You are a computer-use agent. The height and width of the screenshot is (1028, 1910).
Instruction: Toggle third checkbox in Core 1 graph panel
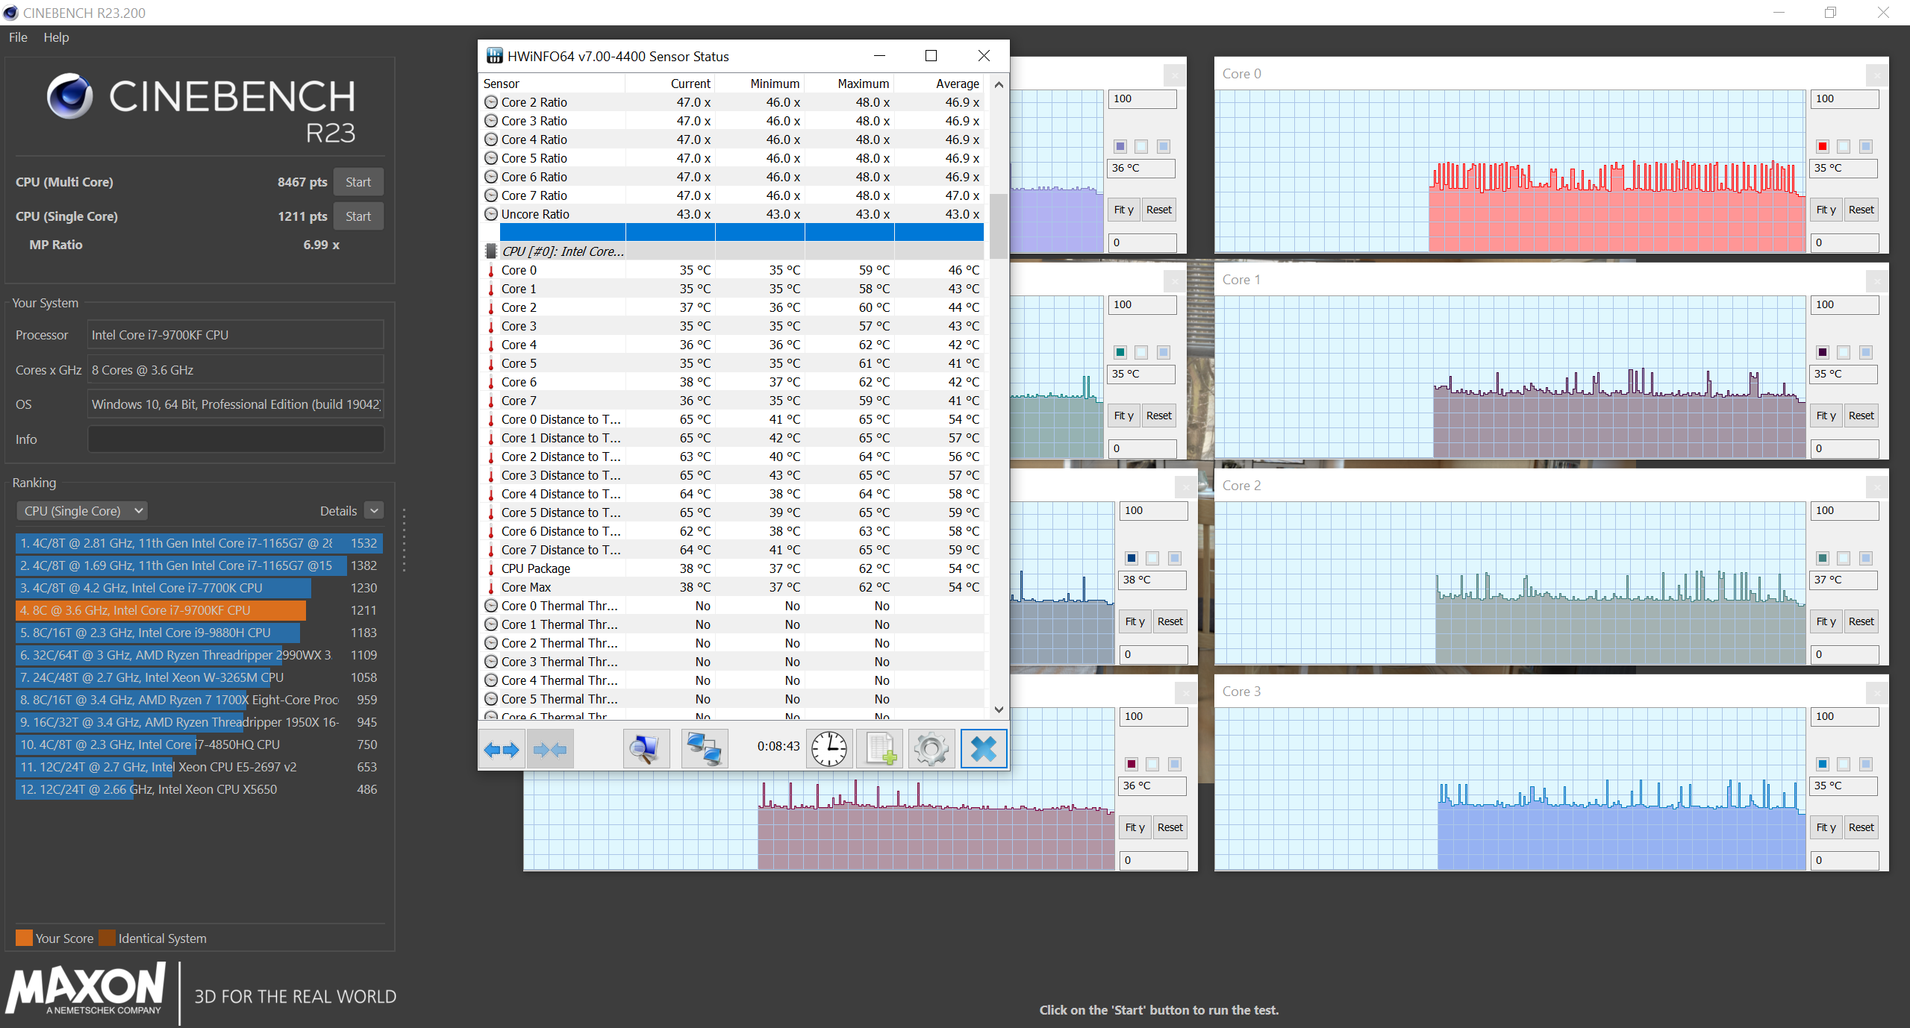(x=1865, y=353)
